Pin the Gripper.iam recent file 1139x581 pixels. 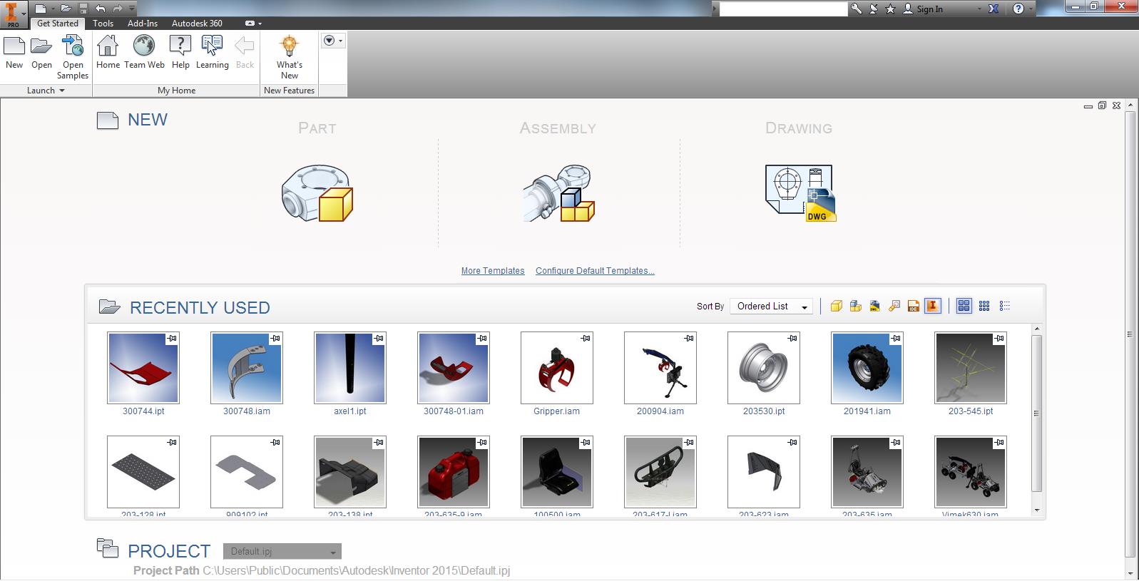tap(586, 339)
